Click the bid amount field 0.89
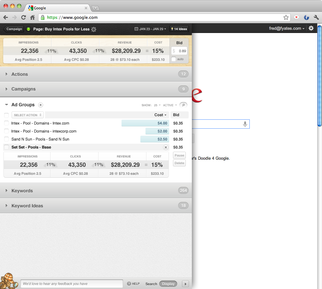Image resolution: width=322 pixels, height=289 pixels. 179,51
